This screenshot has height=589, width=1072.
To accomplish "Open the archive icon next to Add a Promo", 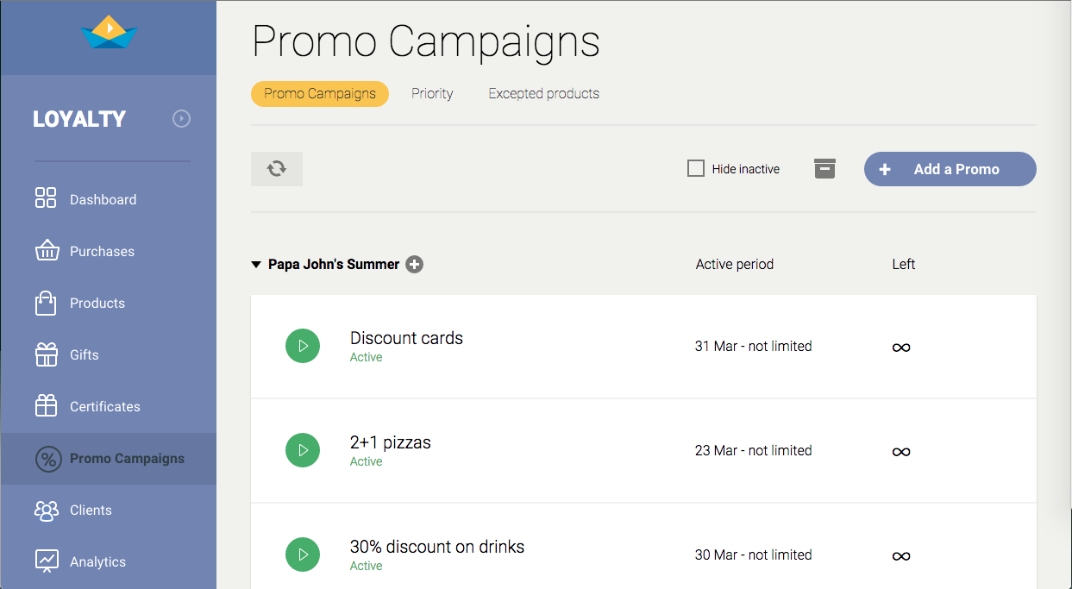I will 824,168.
